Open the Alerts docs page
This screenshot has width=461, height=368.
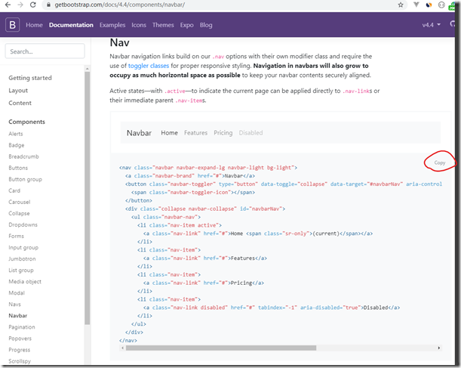click(x=16, y=134)
